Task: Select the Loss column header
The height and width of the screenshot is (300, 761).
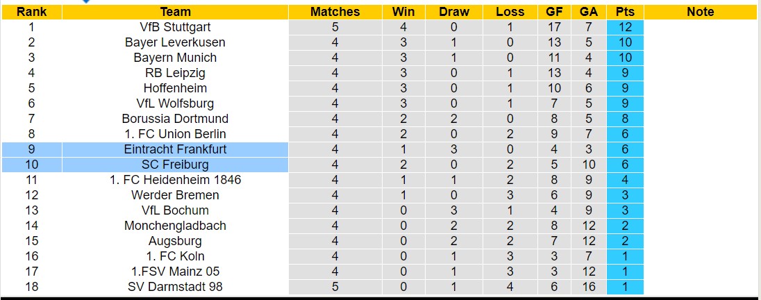Action: (x=510, y=12)
